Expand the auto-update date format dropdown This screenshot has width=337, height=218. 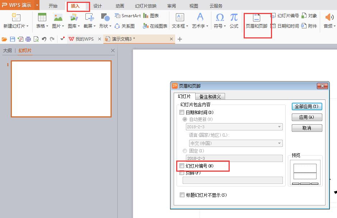[x=279, y=127]
